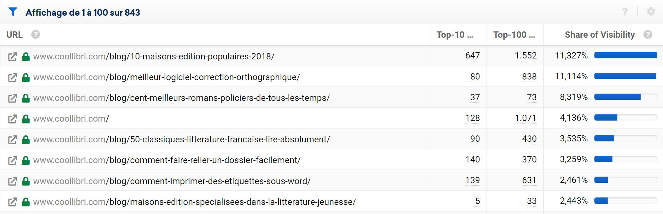The image size is (663, 214).
Task: Click green lock icon for meilleur-logiciel-correction-orthographique
Action: click(x=26, y=77)
